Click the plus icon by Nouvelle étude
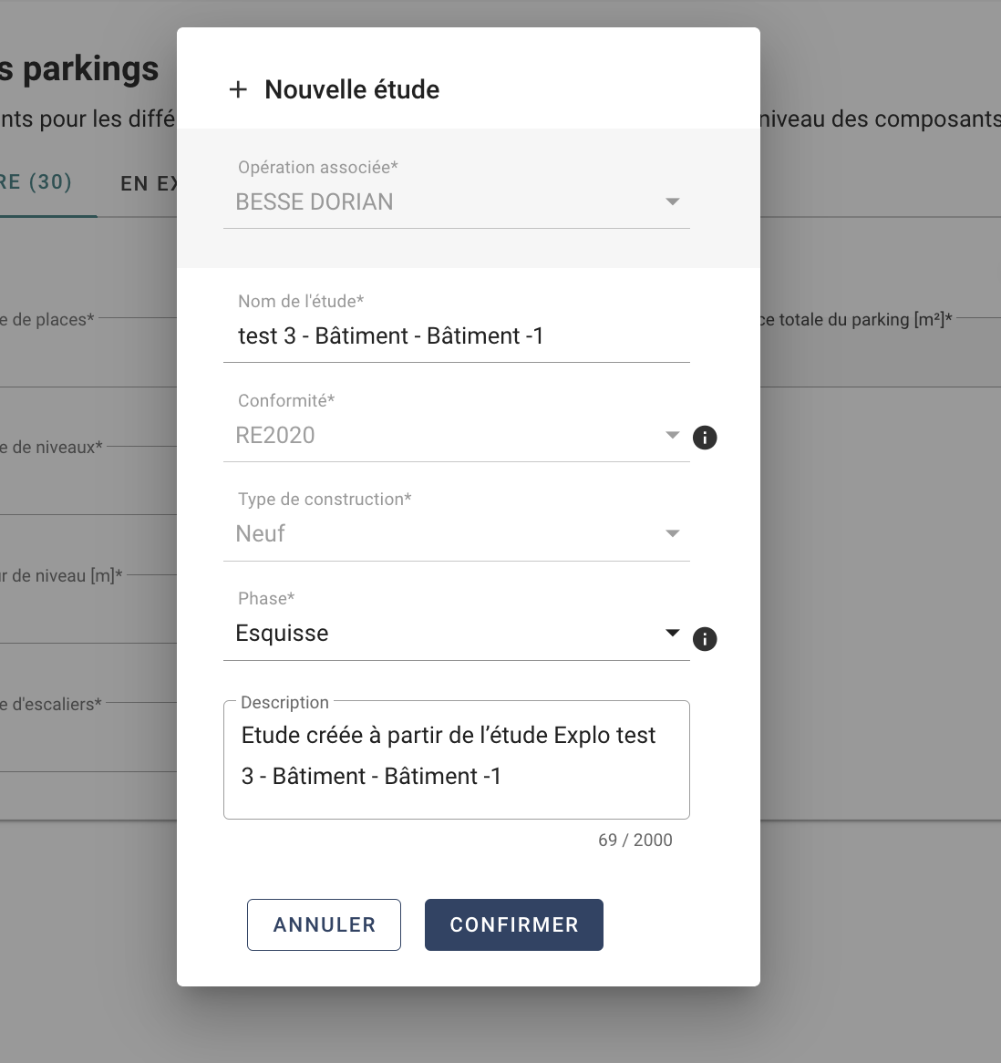Image resolution: width=1001 pixels, height=1063 pixels. pos(238,89)
